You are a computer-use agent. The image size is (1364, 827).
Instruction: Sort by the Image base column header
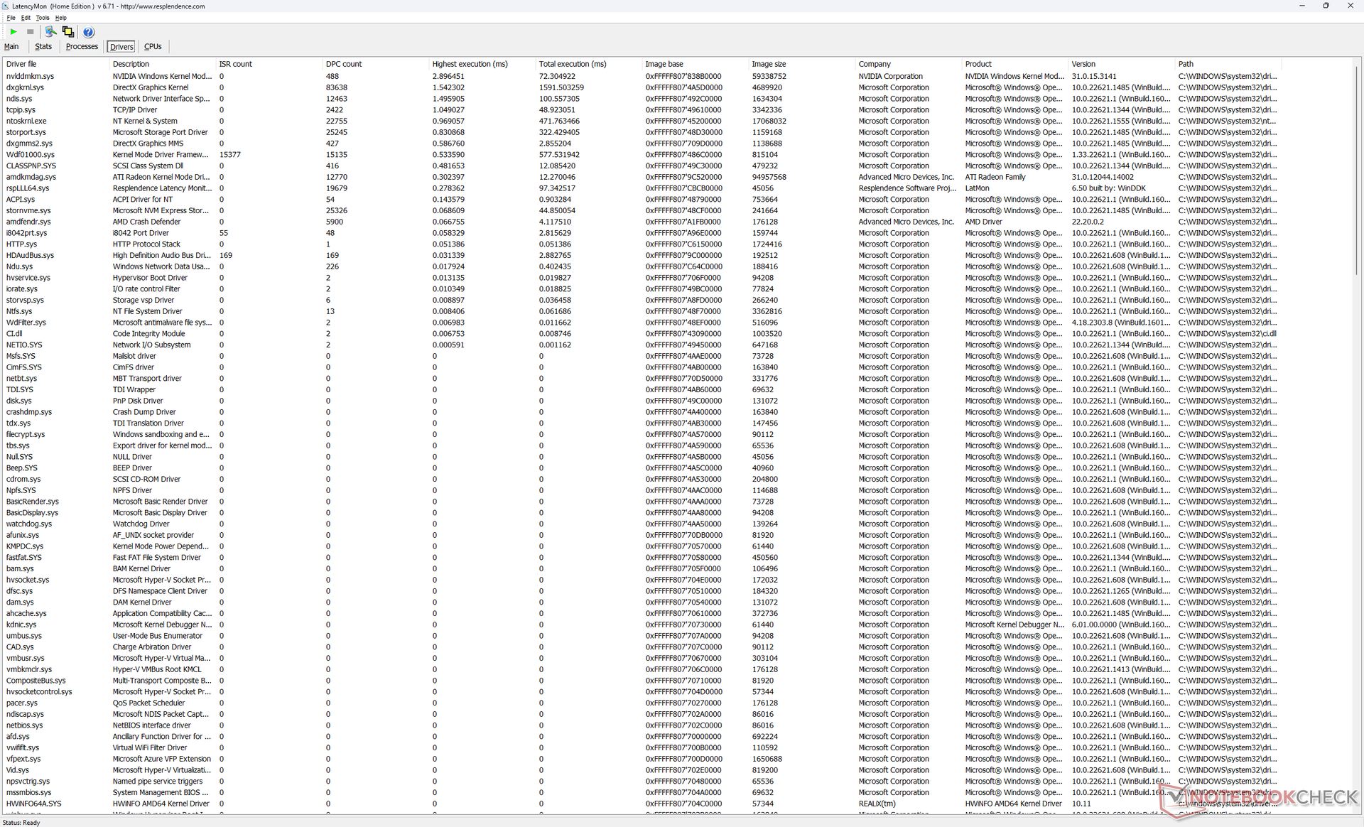(695, 64)
